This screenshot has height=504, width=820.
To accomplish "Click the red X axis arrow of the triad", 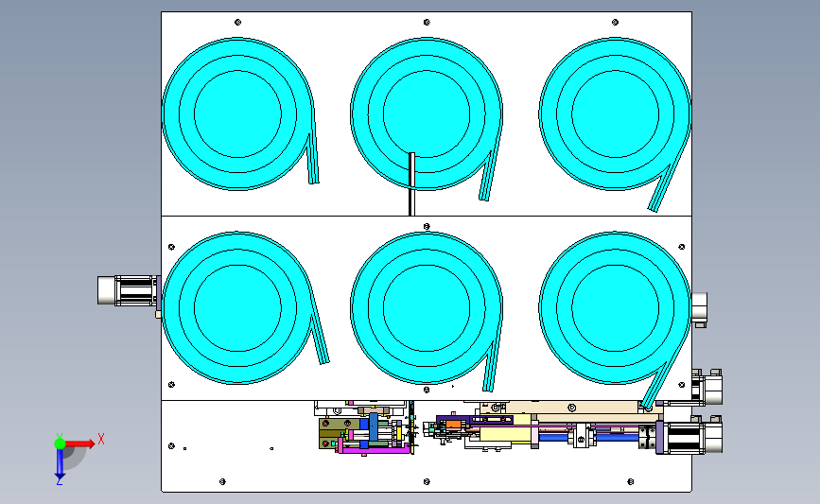I will [x=80, y=443].
